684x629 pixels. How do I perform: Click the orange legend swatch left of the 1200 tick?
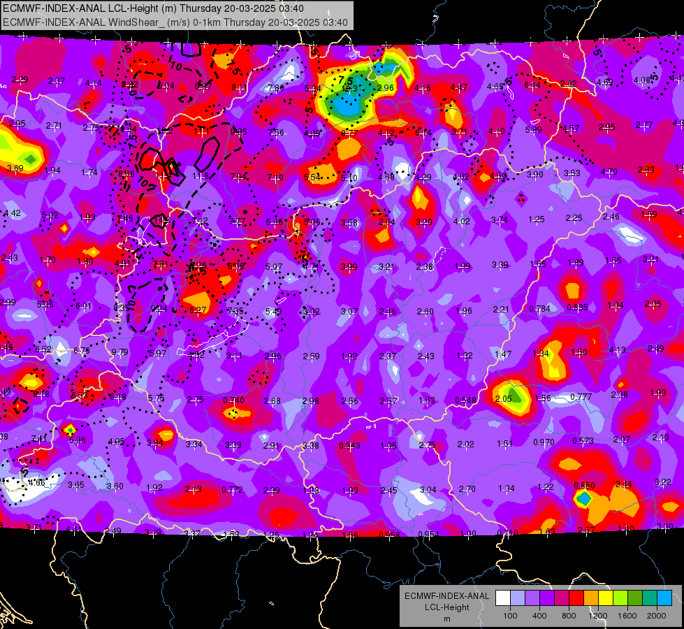coord(591,598)
